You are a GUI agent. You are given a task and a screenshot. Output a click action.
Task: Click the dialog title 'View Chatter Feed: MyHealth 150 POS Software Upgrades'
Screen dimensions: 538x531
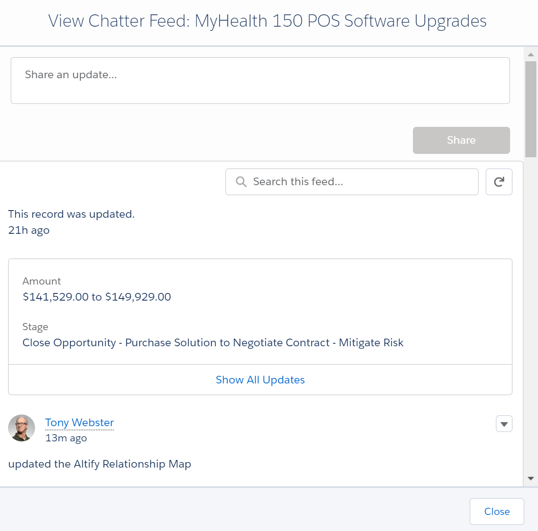tap(268, 21)
